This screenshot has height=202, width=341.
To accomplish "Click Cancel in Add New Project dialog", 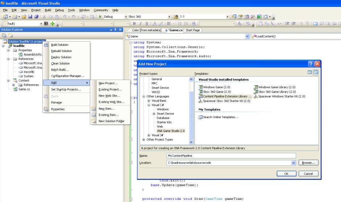I will pos(308,173).
